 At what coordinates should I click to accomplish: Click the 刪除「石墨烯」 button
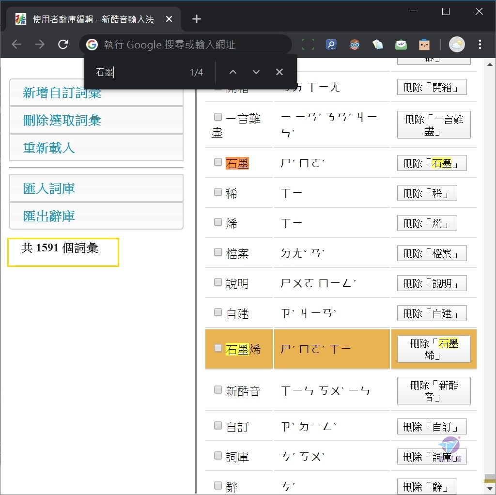434,349
